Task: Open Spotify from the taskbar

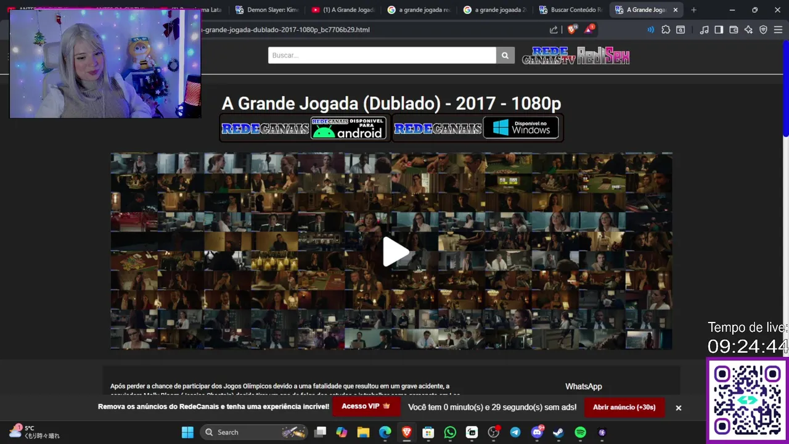Action: tap(580, 432)
